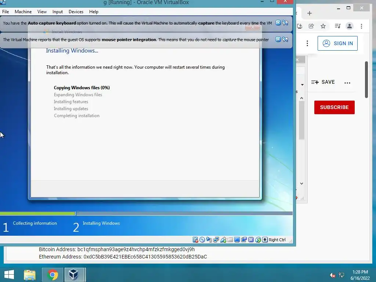This screenshot has width=376, height=282.
Task: Click the share page icon in Chrome
Action: click(311, 26)
